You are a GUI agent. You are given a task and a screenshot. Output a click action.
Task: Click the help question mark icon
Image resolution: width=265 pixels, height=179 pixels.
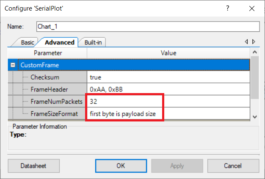tap(228, 8)
